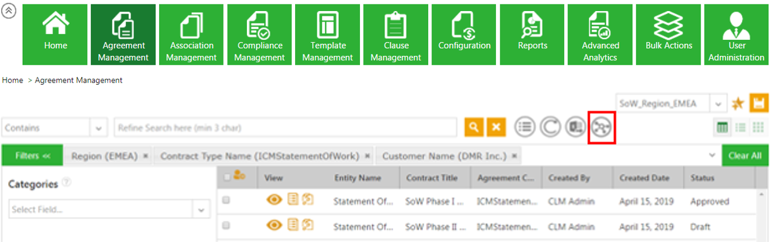771x242 pixels.
Task: Clear the search with orange X button
Action: 496,127
